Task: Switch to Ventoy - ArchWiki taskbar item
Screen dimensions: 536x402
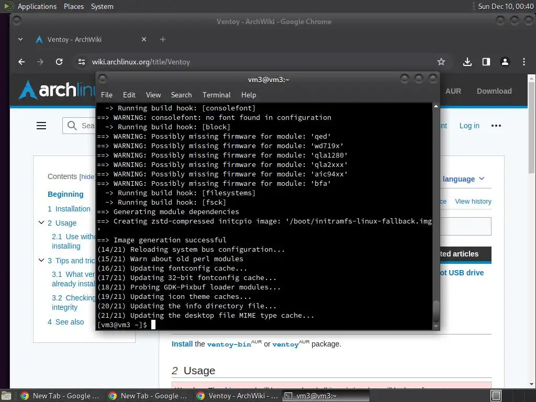Action: (x=237, y=396)
